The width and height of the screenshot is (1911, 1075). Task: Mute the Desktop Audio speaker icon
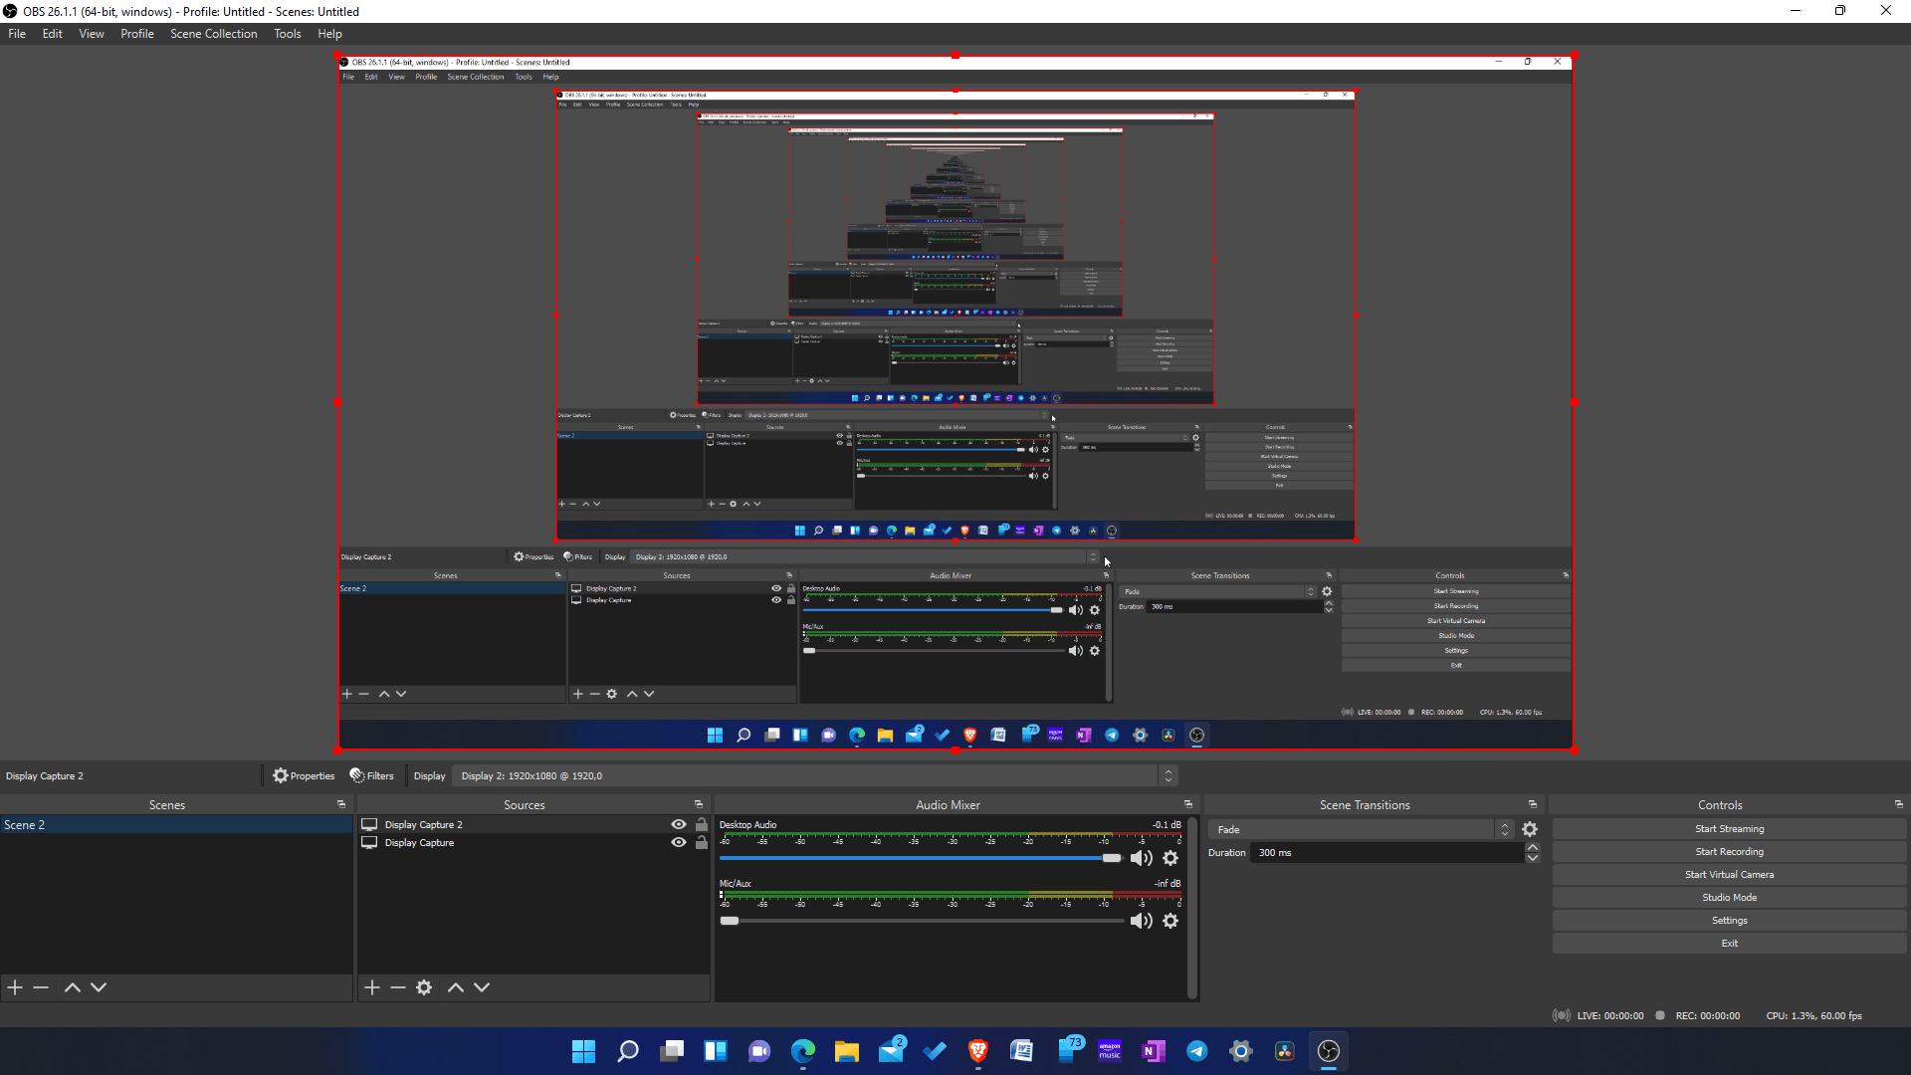(1141, 858)
